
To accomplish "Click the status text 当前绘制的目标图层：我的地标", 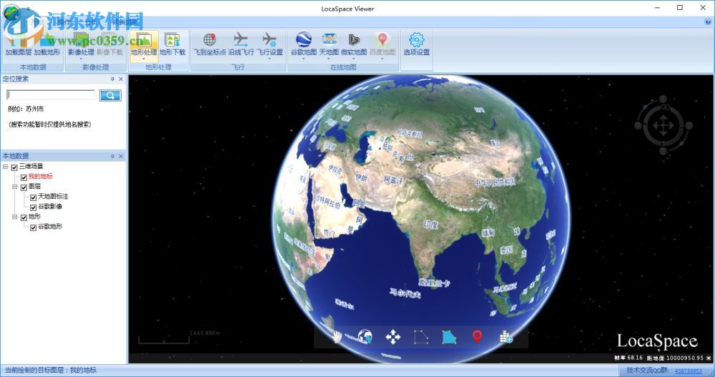I will tap(51, 371).
